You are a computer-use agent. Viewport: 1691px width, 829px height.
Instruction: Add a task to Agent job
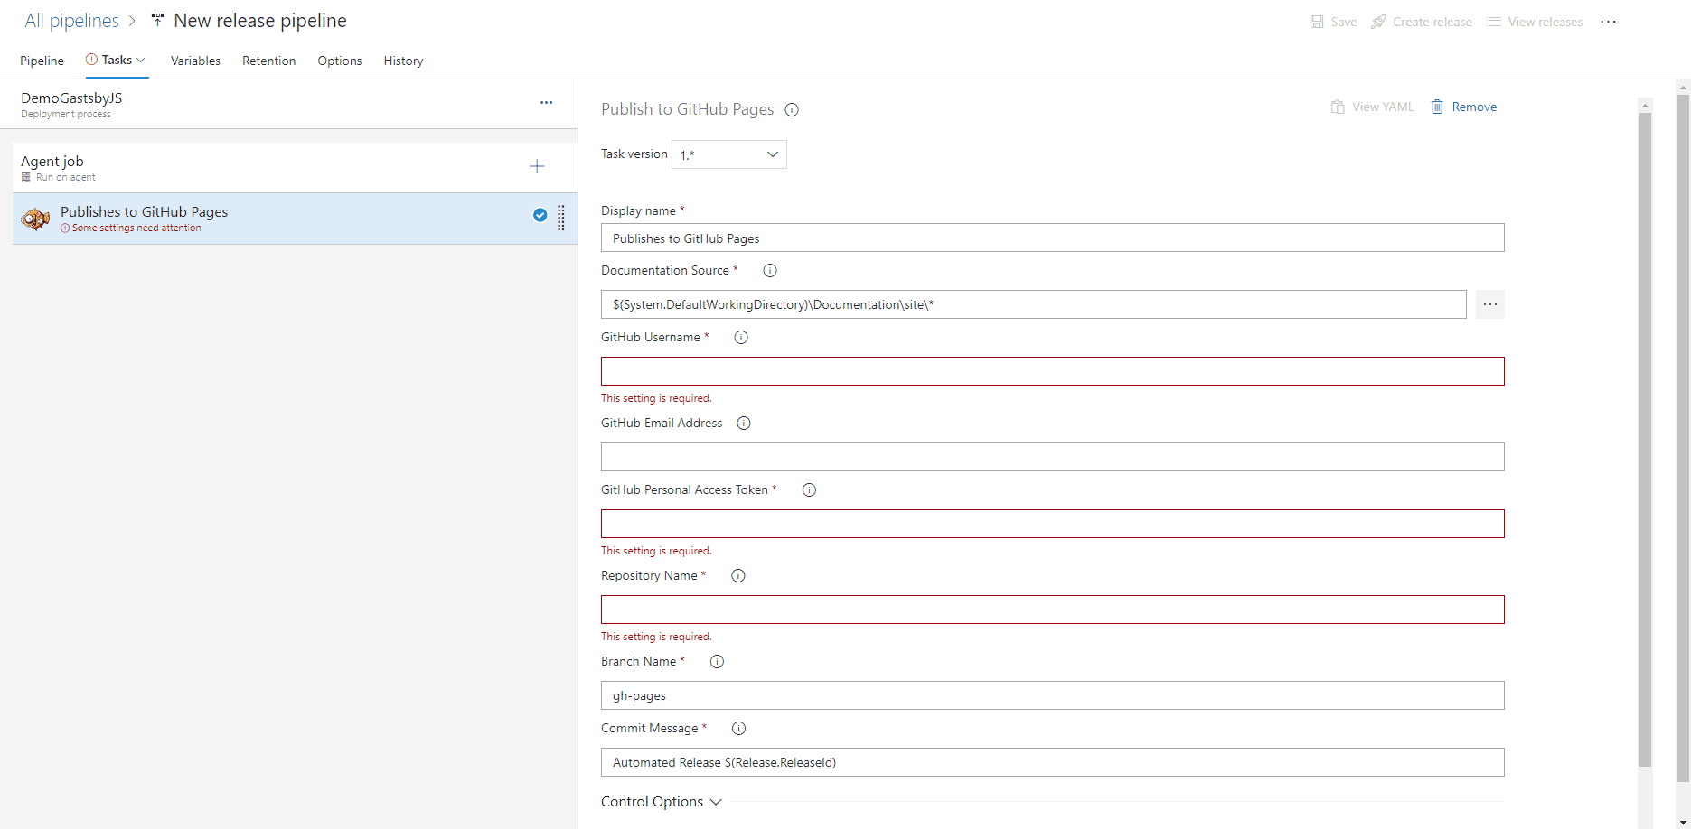click(537, 166)
